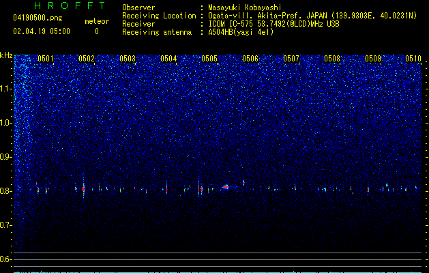
Task: Click the date stamp 02.04.19 05:00
Action: coord(42,31)
